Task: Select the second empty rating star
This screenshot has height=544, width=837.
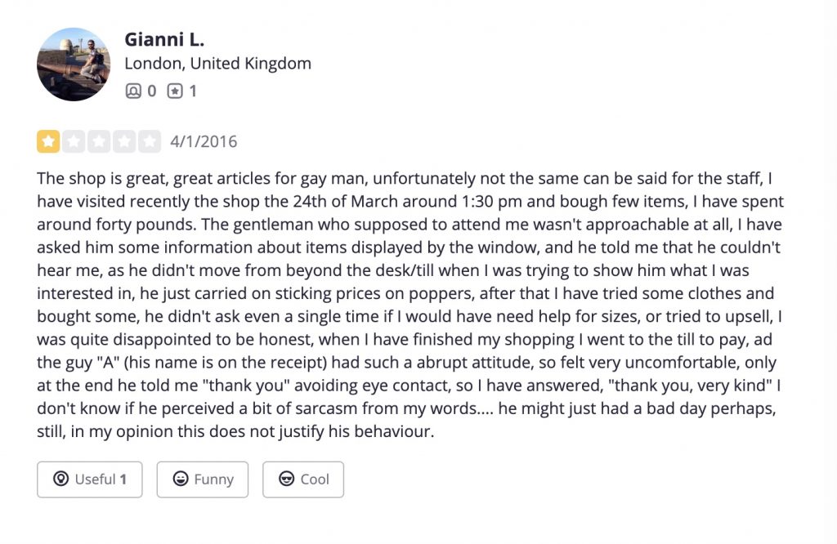Action: click(74, 141)
